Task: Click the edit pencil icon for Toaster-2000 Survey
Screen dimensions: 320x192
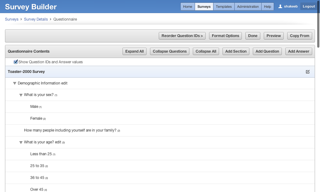Action: tap(307, 72)
